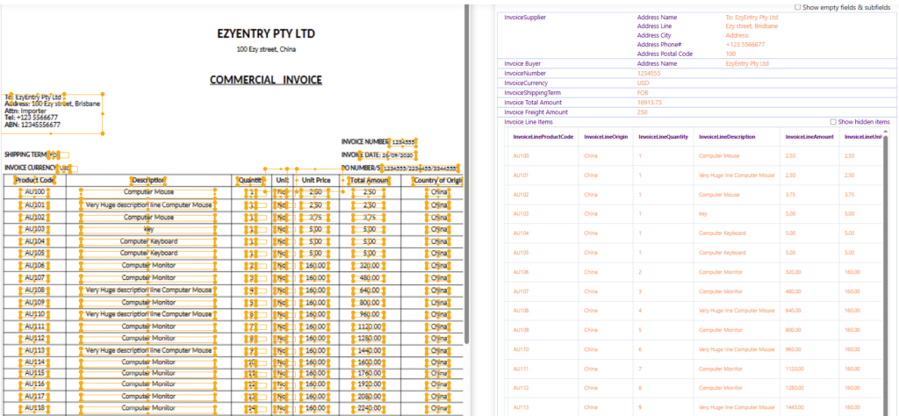Click the InvoiceLineAmount column header
This screenshot has height=416, width=899.
[x=809, y=138]
